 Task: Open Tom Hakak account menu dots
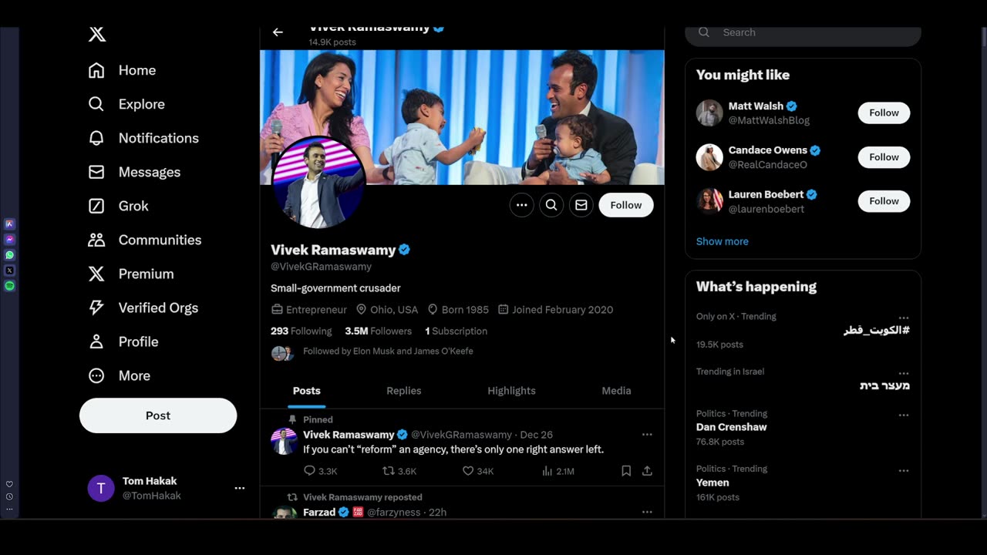point(240,488)
